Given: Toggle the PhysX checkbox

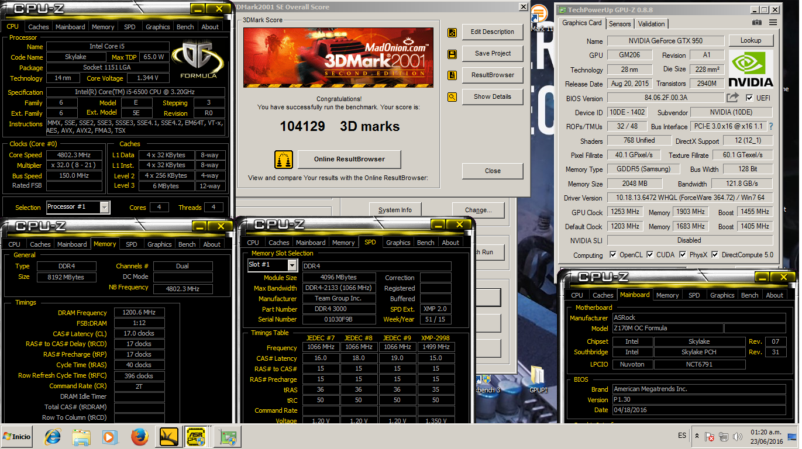Looking at the screenshot, I should (682, 254).
